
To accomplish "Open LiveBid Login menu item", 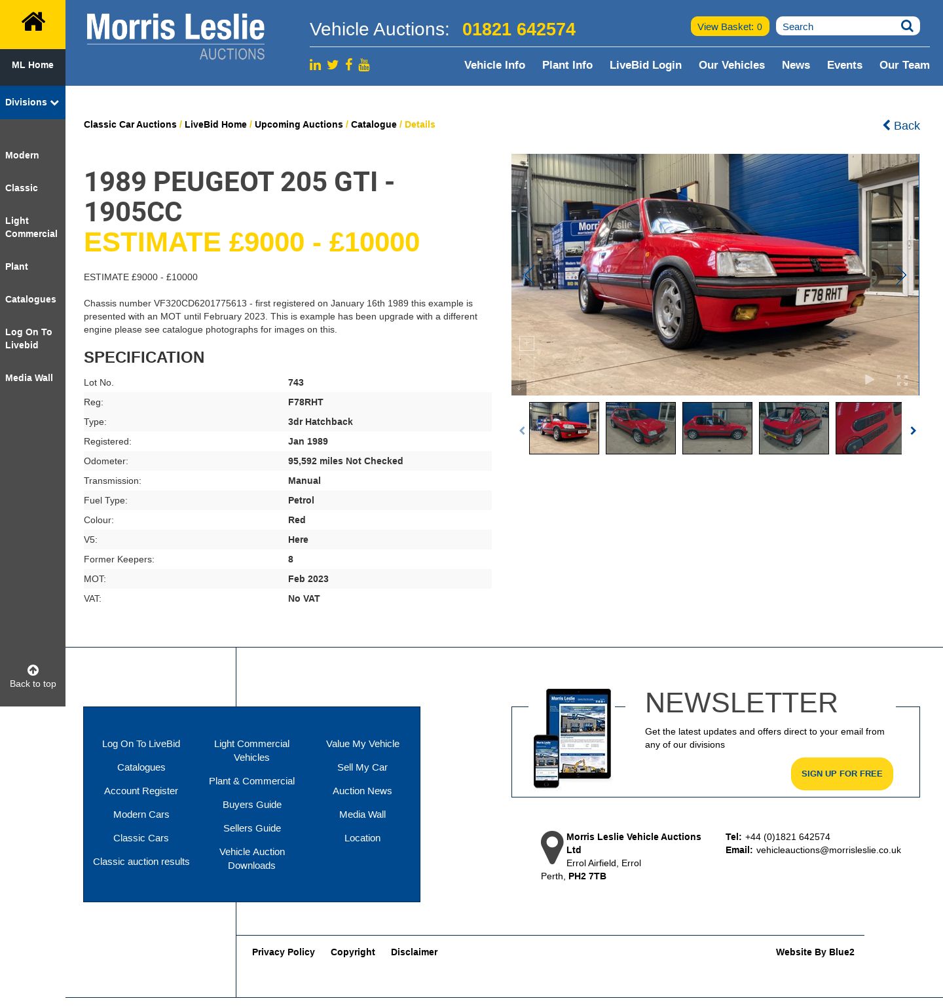I will (646, 65).
